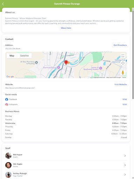Select Monday hours 6:00am - 7:00pm
Viewport: 134px width, 179px height.
(x=119, y=116)
